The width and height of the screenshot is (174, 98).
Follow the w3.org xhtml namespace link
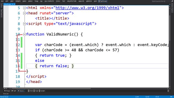click(x=87, y=8)
